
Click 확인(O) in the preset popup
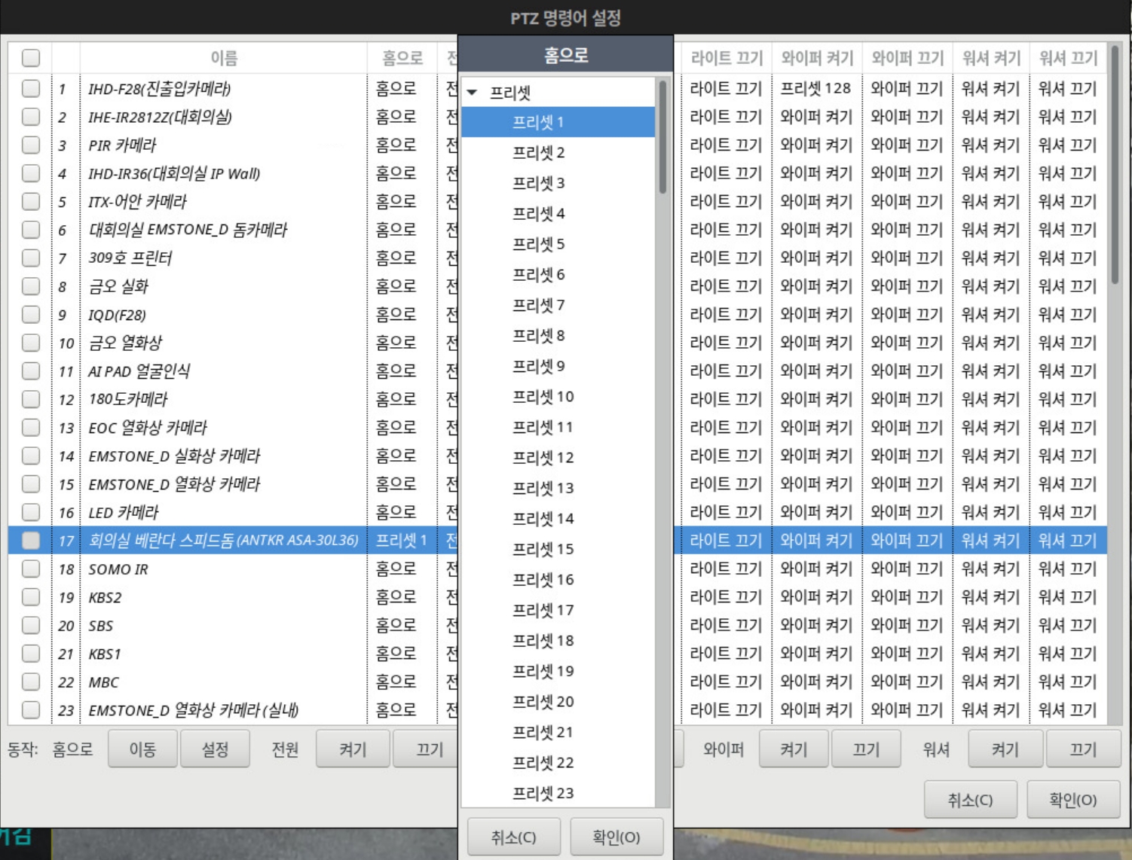(x=616, y=837)
